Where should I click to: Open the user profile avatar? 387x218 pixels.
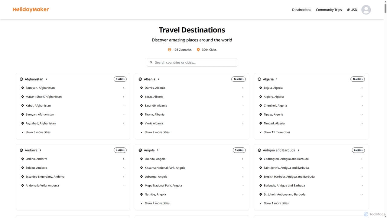(x=366, y=10)
